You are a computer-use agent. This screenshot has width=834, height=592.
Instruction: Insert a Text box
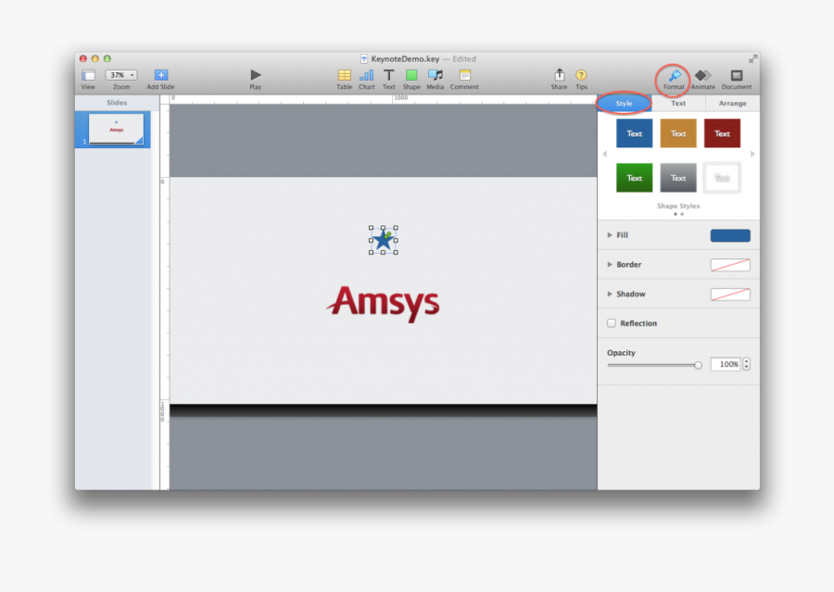point(389,76)
